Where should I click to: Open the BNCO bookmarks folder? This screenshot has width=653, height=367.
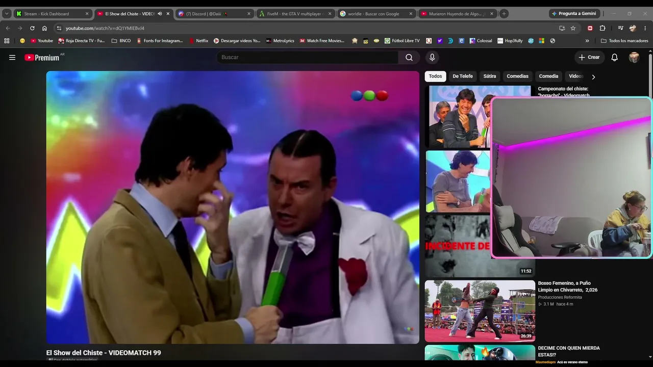[121, 41]
